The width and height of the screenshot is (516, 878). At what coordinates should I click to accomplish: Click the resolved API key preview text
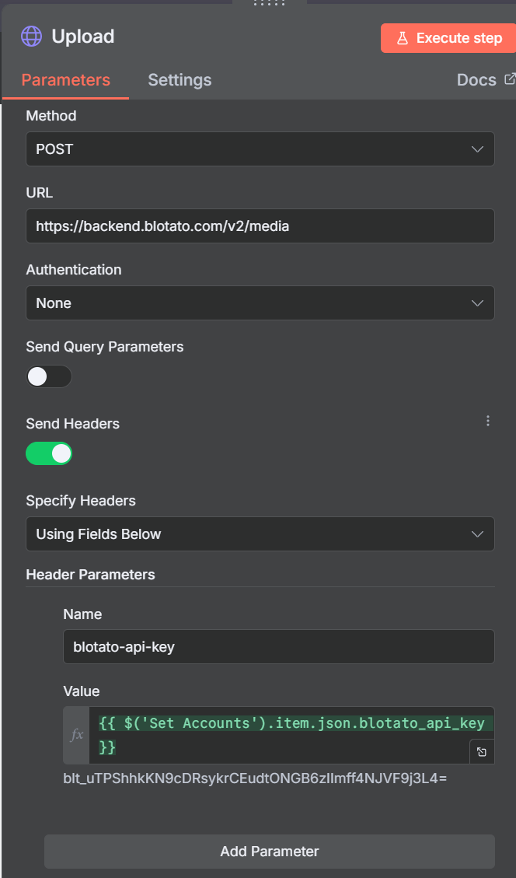point(255,778)
